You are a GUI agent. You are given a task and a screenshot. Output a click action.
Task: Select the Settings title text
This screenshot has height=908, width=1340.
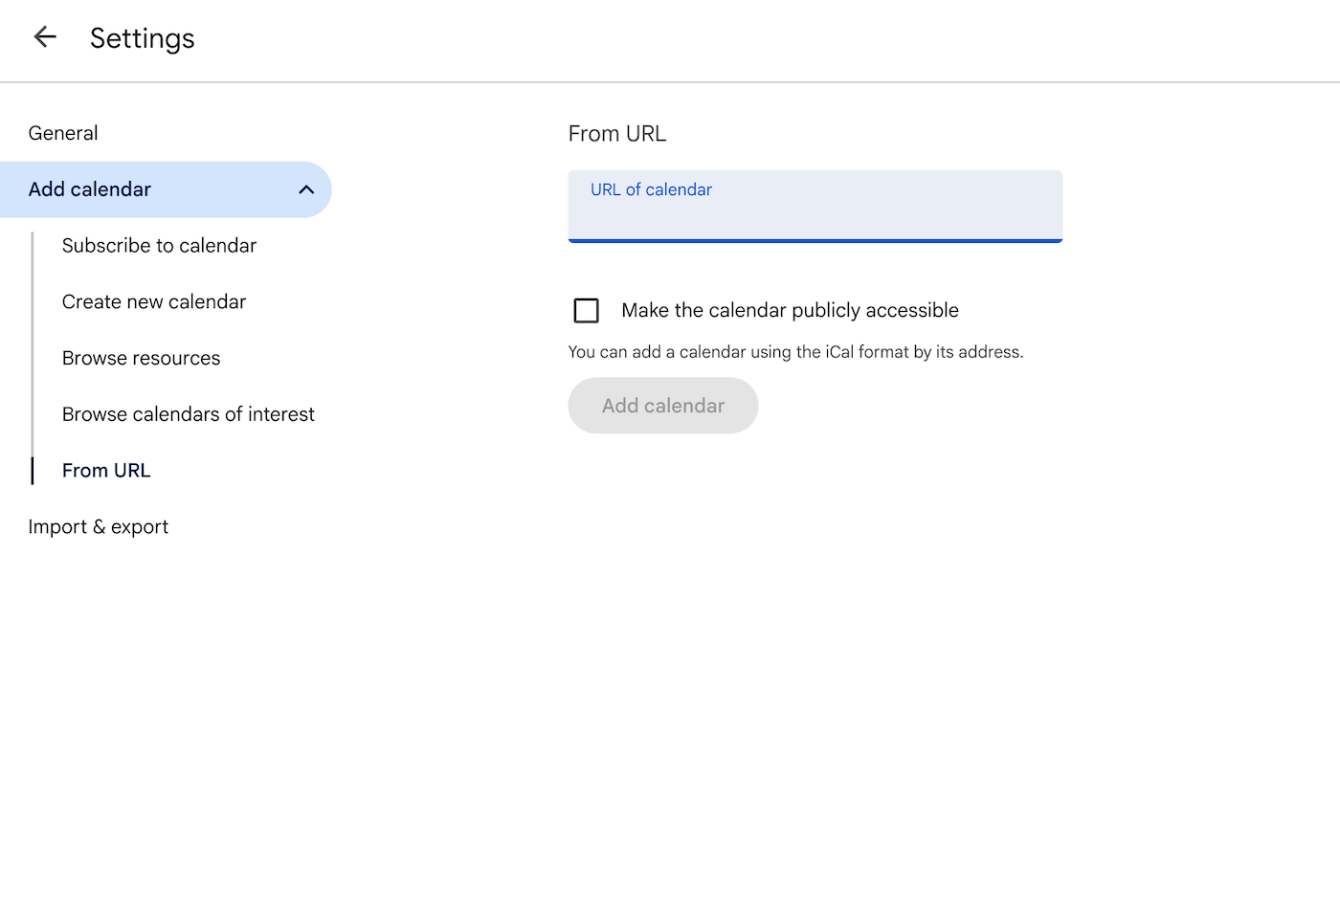pos(142,38)
